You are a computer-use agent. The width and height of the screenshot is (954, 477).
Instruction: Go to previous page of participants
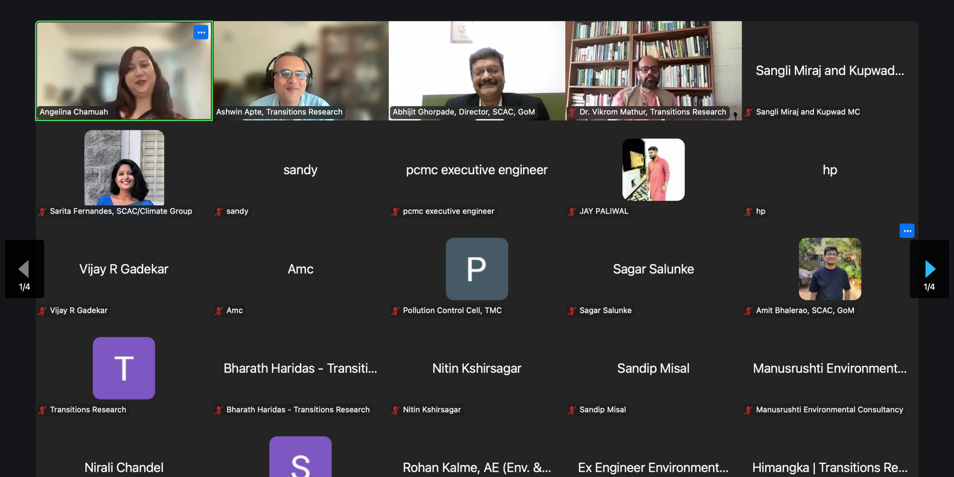coord(24,270)
